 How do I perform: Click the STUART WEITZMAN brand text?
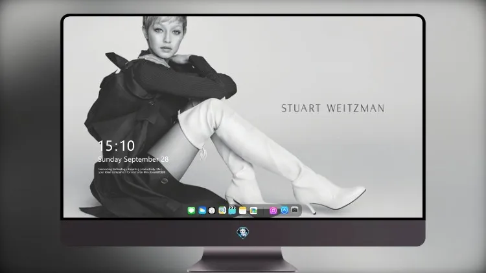[333, 108]
